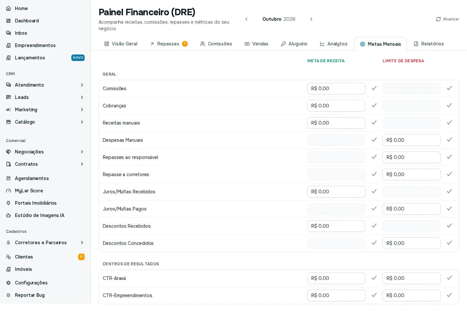Click the Portais Imobiliários plug icon
The height and width of the screenshot is (312, 467).
pos(8,203)
